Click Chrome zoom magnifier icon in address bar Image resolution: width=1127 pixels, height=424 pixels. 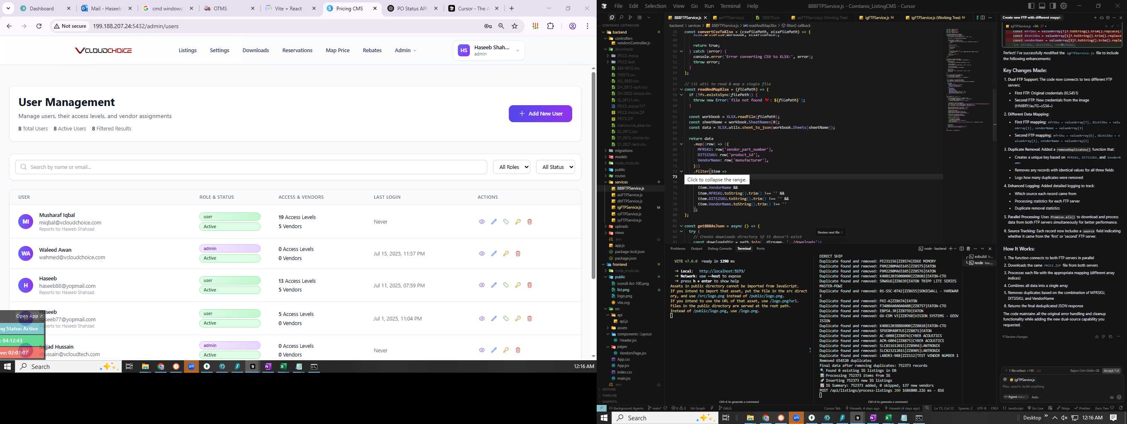click(501, 26)
